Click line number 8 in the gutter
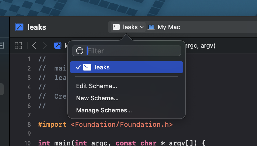This screenshot has width=257, height=146. (x=29, y=124)
